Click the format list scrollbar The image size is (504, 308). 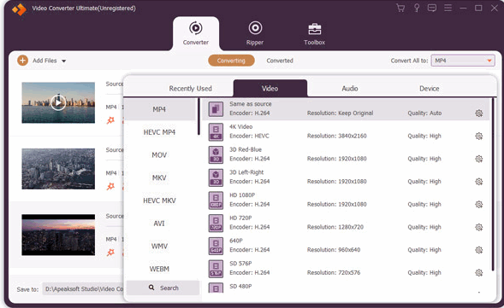click(x=199, y=116)
